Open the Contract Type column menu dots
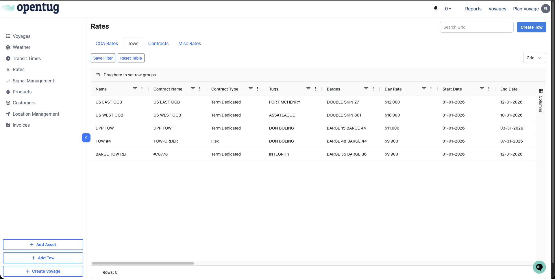Viewport: 555px width, 279px height. [x=258, y=89]
